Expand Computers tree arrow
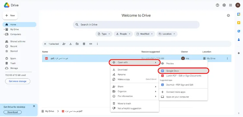This screenshot has width=243, height=117. point(4,34)
